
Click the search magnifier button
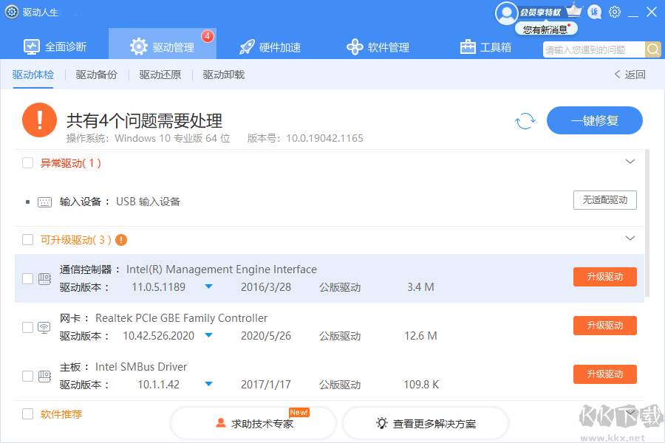pyautogui.click(x=653, y=50)
